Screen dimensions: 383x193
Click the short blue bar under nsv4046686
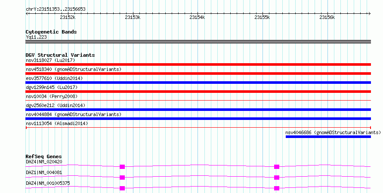(x=328, y=137)
